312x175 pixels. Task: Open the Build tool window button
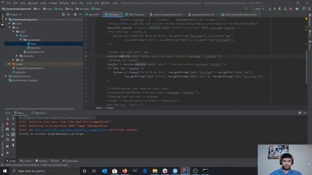click(x=55, y=161)
